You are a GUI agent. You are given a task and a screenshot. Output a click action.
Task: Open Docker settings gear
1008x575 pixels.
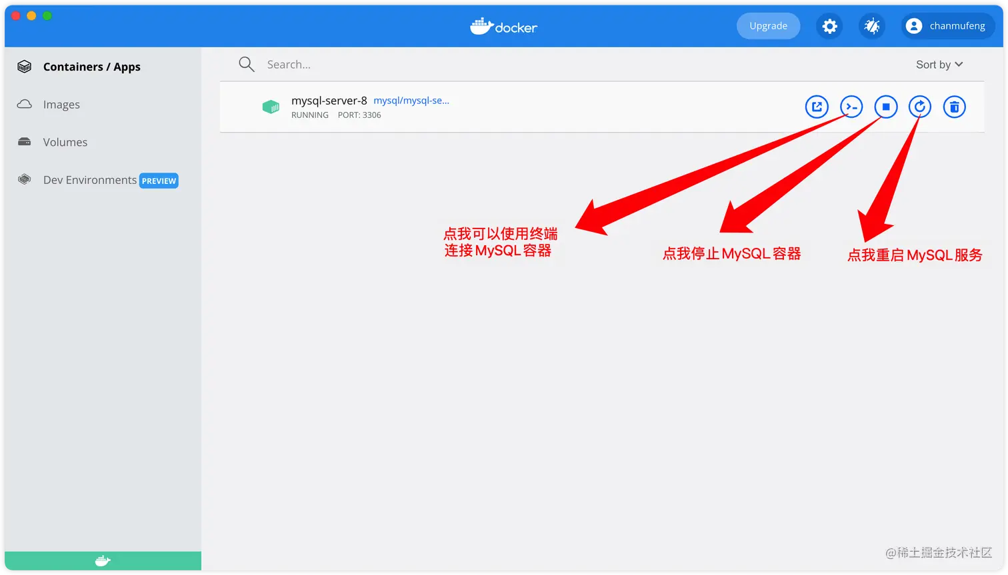coord(829,26)
